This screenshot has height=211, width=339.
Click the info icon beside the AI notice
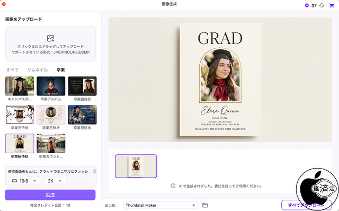pyautogui.click(x=173, y=186)
